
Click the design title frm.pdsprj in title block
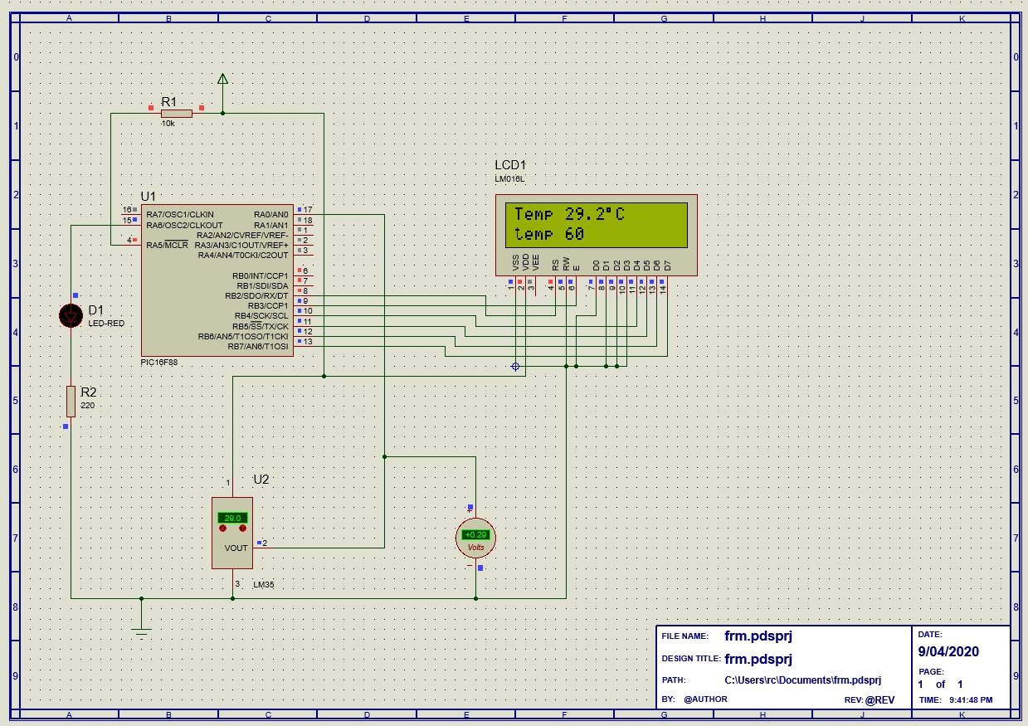pyautogui.click(x=758, y=660)
